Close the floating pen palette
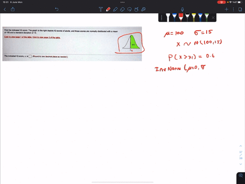 pyautogui.click(x=213, y=17)
